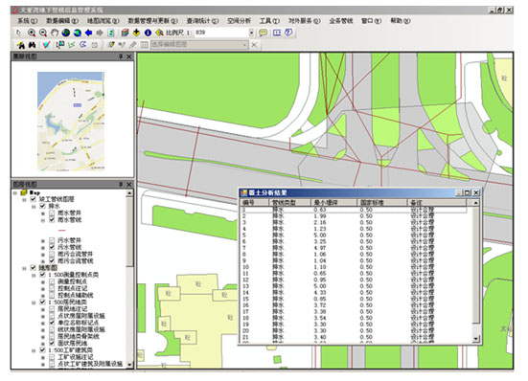528x381 pixels.
Task: Click the layer tree vertical scrollbar thumb
Action: pyautogui.click(x=129, y=232)
